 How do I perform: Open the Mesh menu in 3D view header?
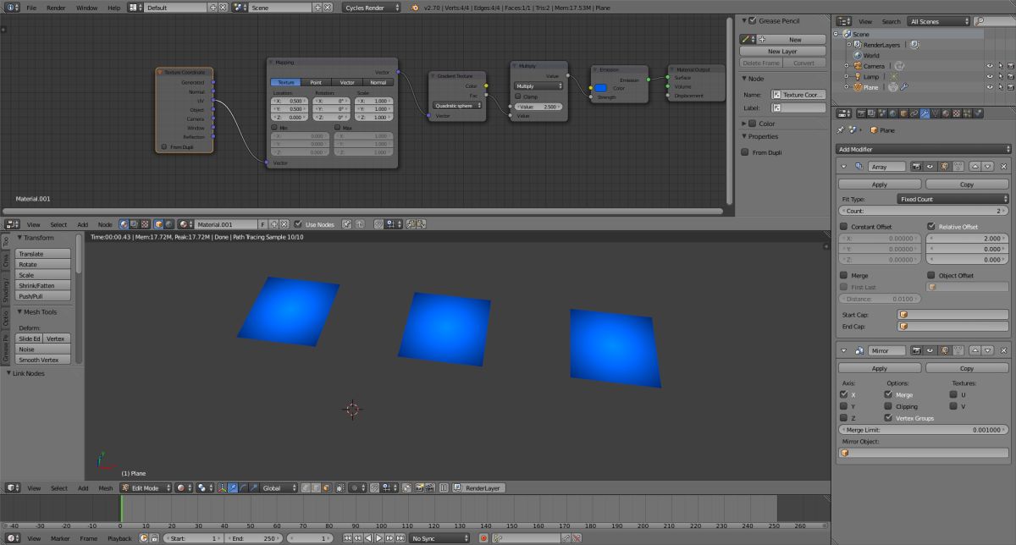106,488
